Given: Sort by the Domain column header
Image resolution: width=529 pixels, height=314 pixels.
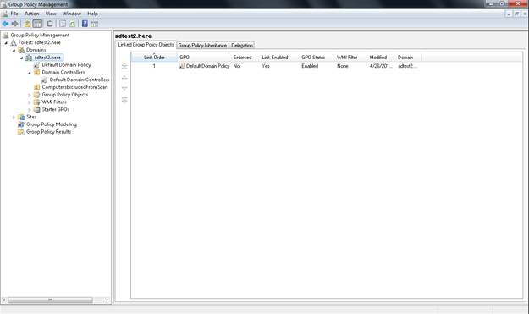Looking at the screenshot, I should [408, 58].
